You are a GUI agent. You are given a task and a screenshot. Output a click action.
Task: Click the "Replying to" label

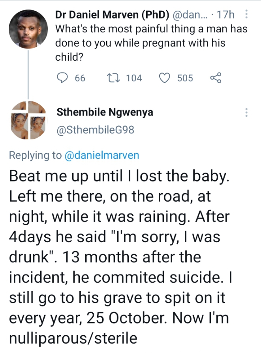[35, 155]
